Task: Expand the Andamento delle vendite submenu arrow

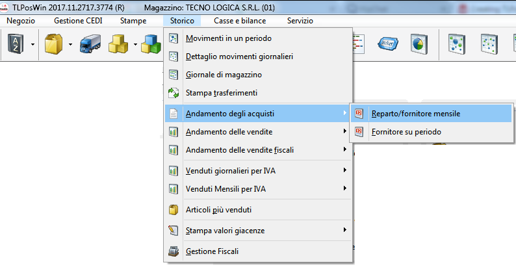Action: point(345,131)
